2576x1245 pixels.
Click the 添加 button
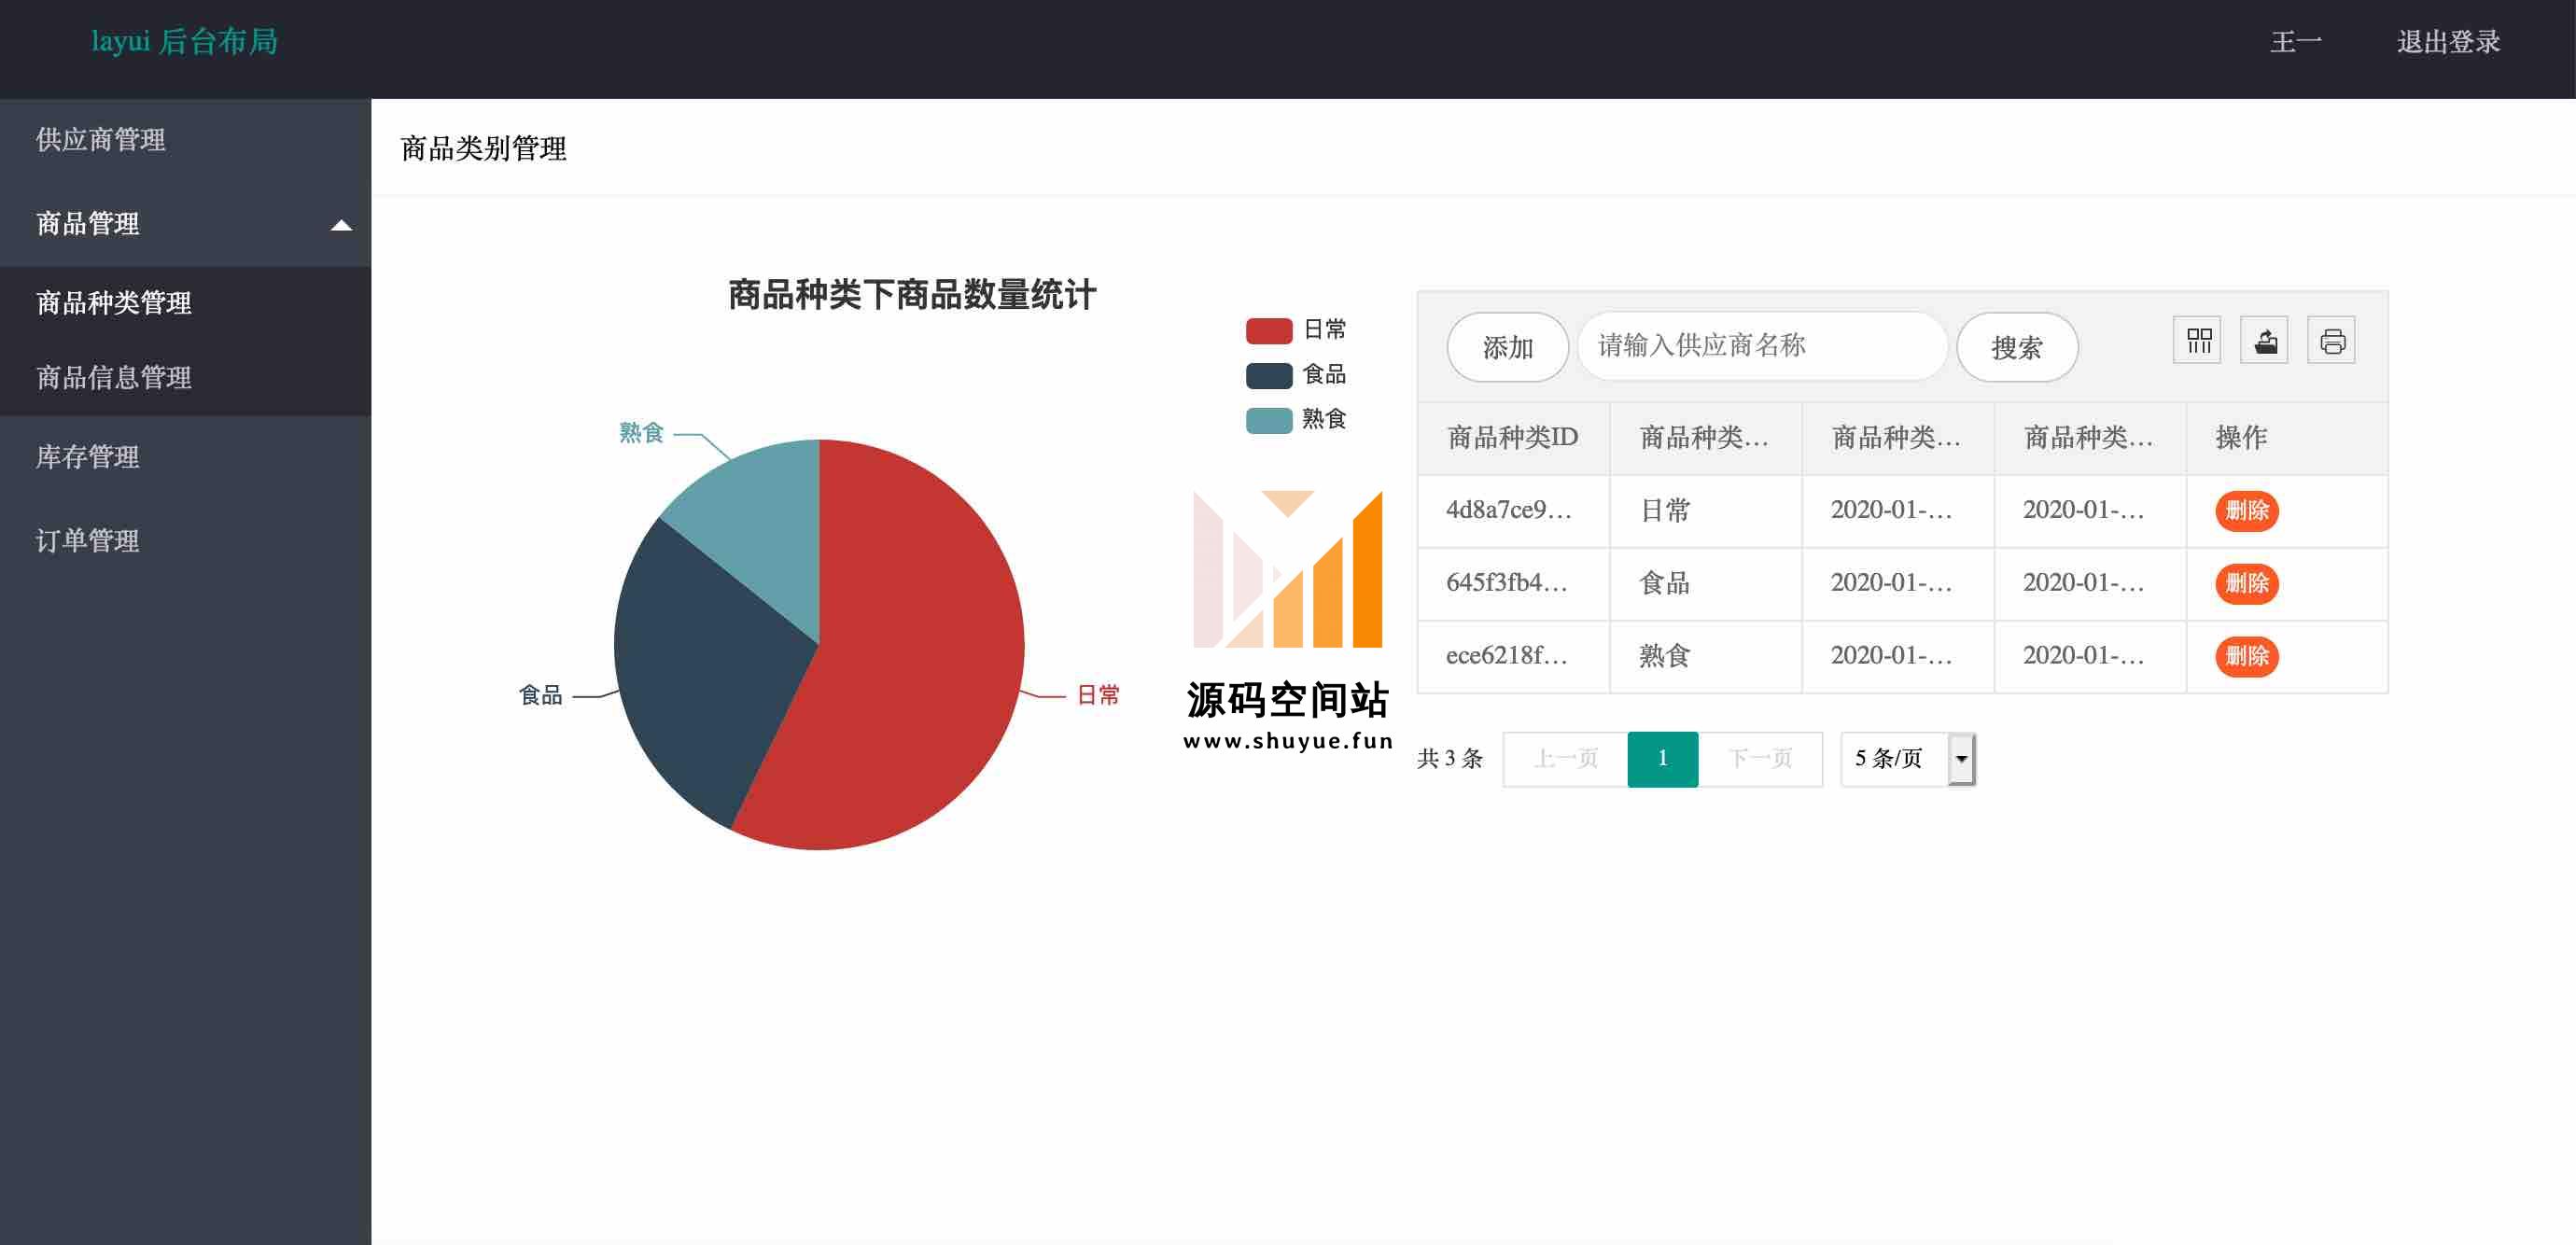click(1507, 347)
